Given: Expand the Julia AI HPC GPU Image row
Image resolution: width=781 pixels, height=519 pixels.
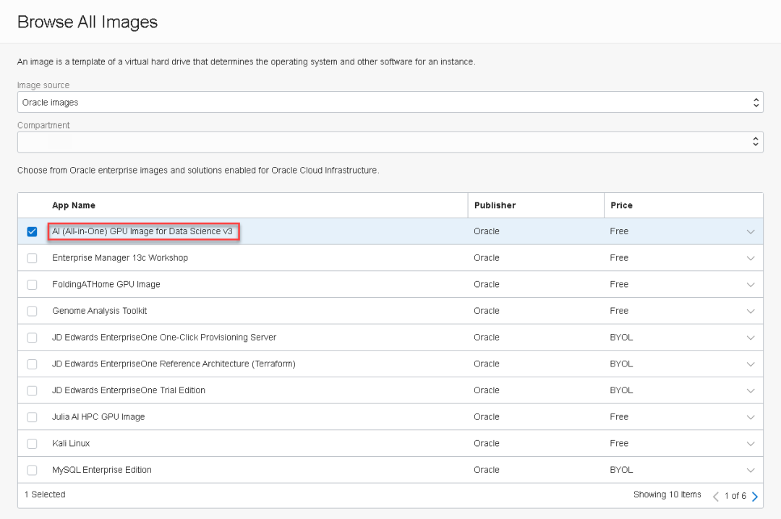Looking at the screenshot, I should 750,417.
